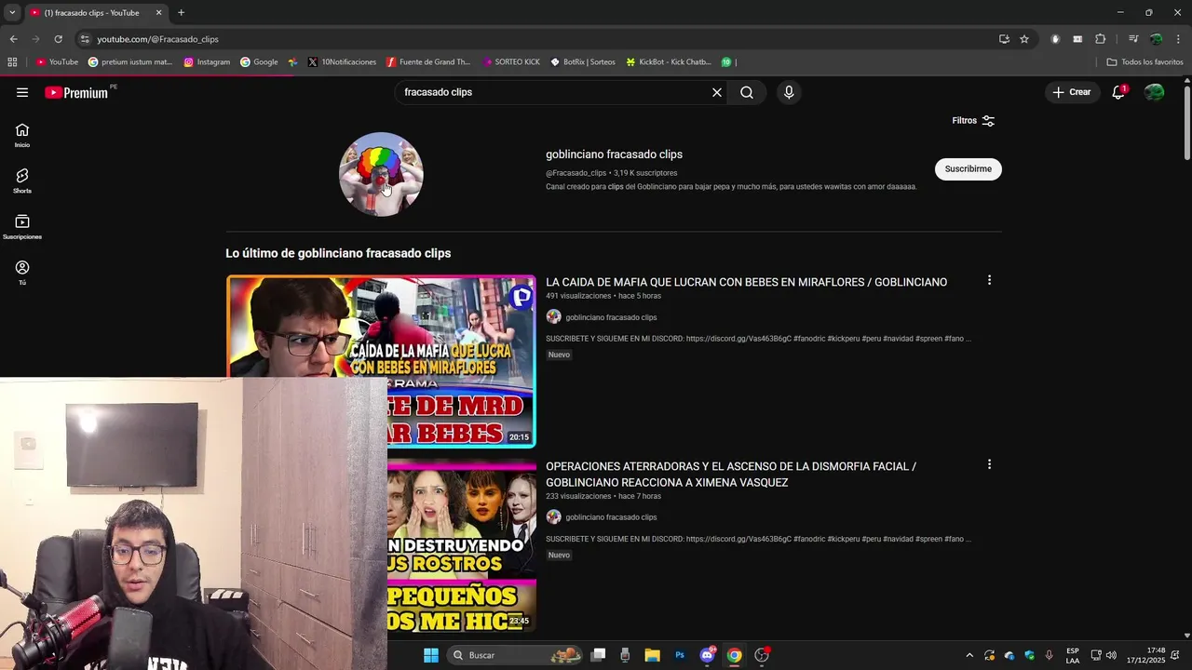
Task: Open Discord from the taskbar
Action: [x=707, y=655]
